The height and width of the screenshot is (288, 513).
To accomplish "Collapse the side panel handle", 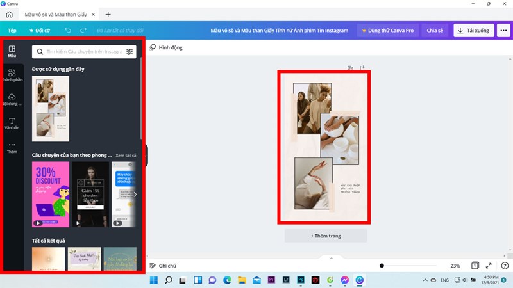I will coord(147,156).
